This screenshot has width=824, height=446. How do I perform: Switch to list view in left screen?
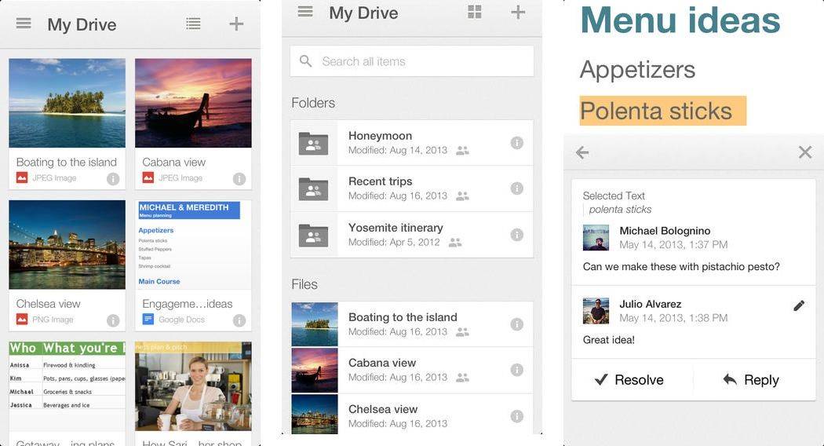pyautogui.click(x=193, y=23)
